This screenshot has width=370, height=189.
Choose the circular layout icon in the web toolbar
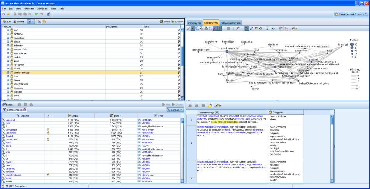point(261,28)
